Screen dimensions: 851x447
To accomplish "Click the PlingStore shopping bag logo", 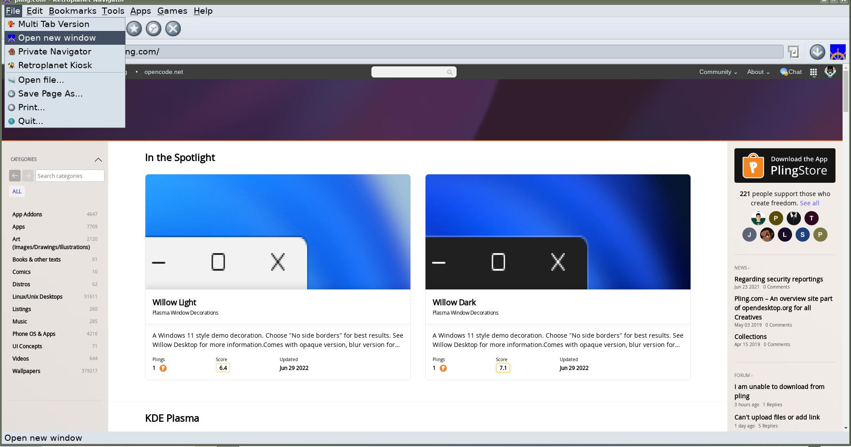I will click(x=753, y=166).
